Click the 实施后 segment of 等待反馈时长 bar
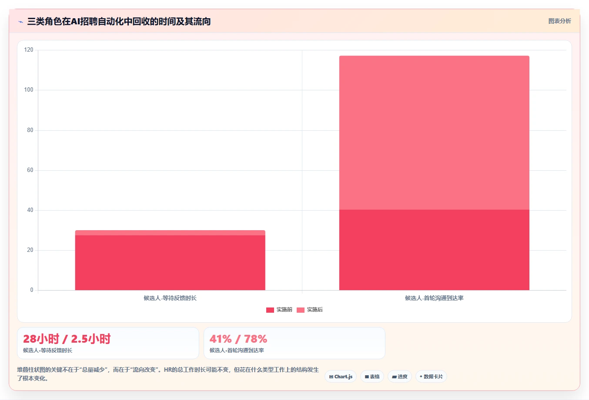This screenshot has height=400, width=589. tap(170, 233)
